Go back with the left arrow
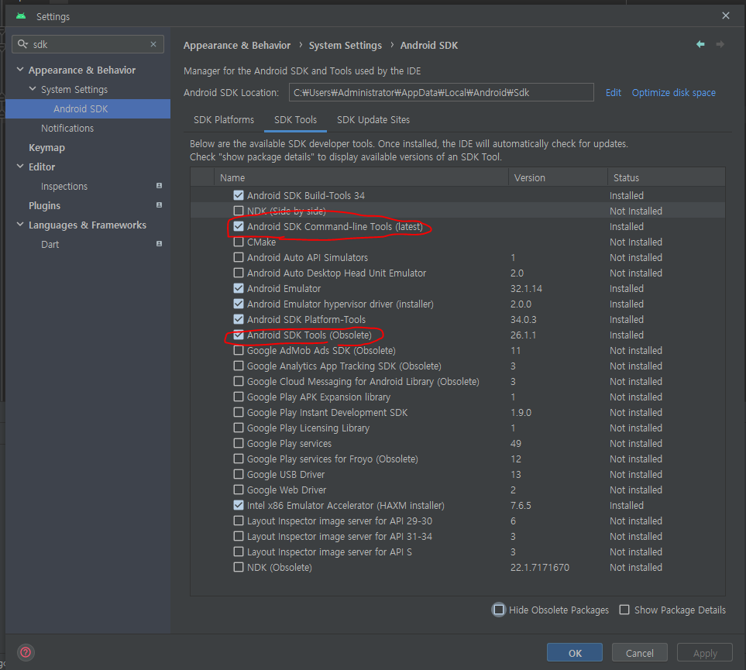This screenshot has width=746, height=670. pyautogui.click(x=700, y=44)
